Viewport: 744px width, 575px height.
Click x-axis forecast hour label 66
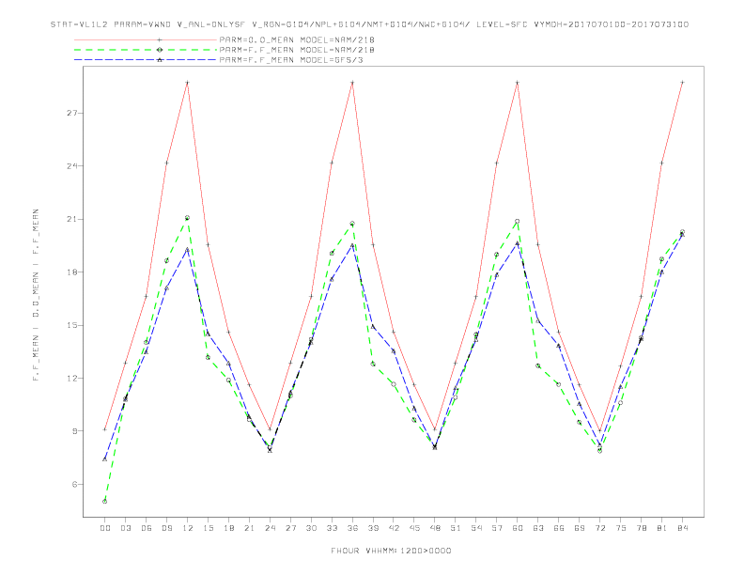click(559, 528)
